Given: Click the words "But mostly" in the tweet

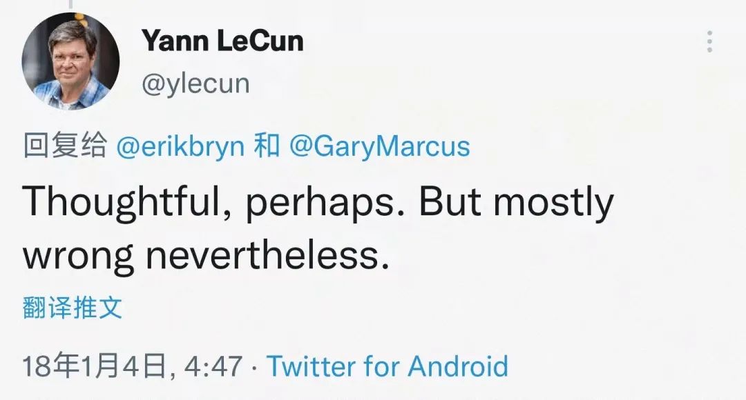Looking at the screenshot, I should point(516,203).
